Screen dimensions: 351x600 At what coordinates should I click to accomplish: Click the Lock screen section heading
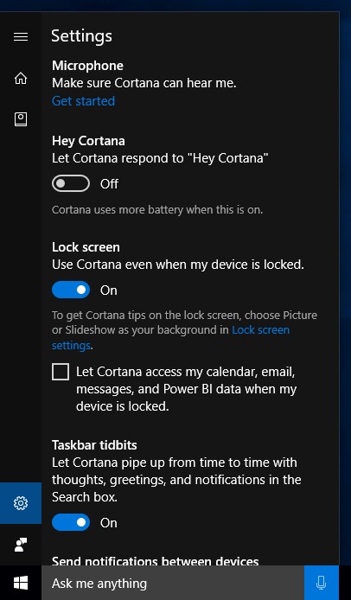(x=86, y=247)
